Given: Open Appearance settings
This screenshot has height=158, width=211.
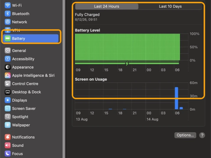Looking at the screenshot, I should [31, 67].
